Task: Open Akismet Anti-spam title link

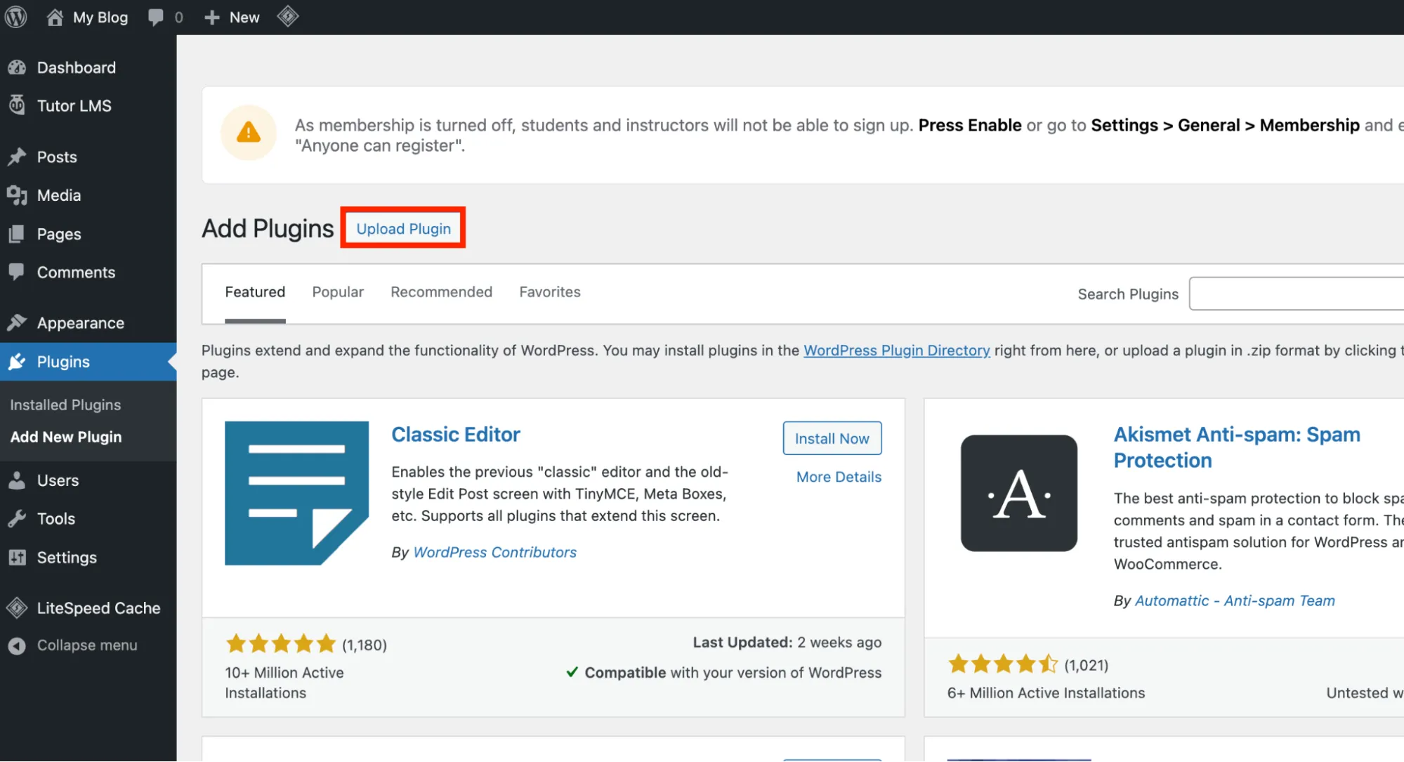Action: pyautogui.click(x=1237, y=447)
